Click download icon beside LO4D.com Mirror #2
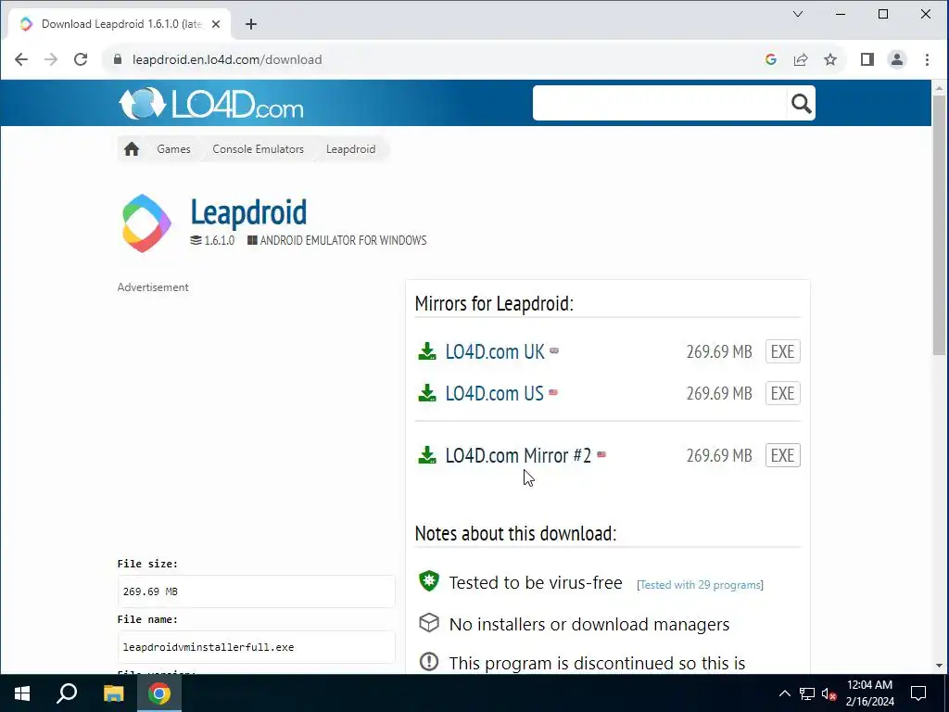 pyautogui.click(x=427, y=455)
